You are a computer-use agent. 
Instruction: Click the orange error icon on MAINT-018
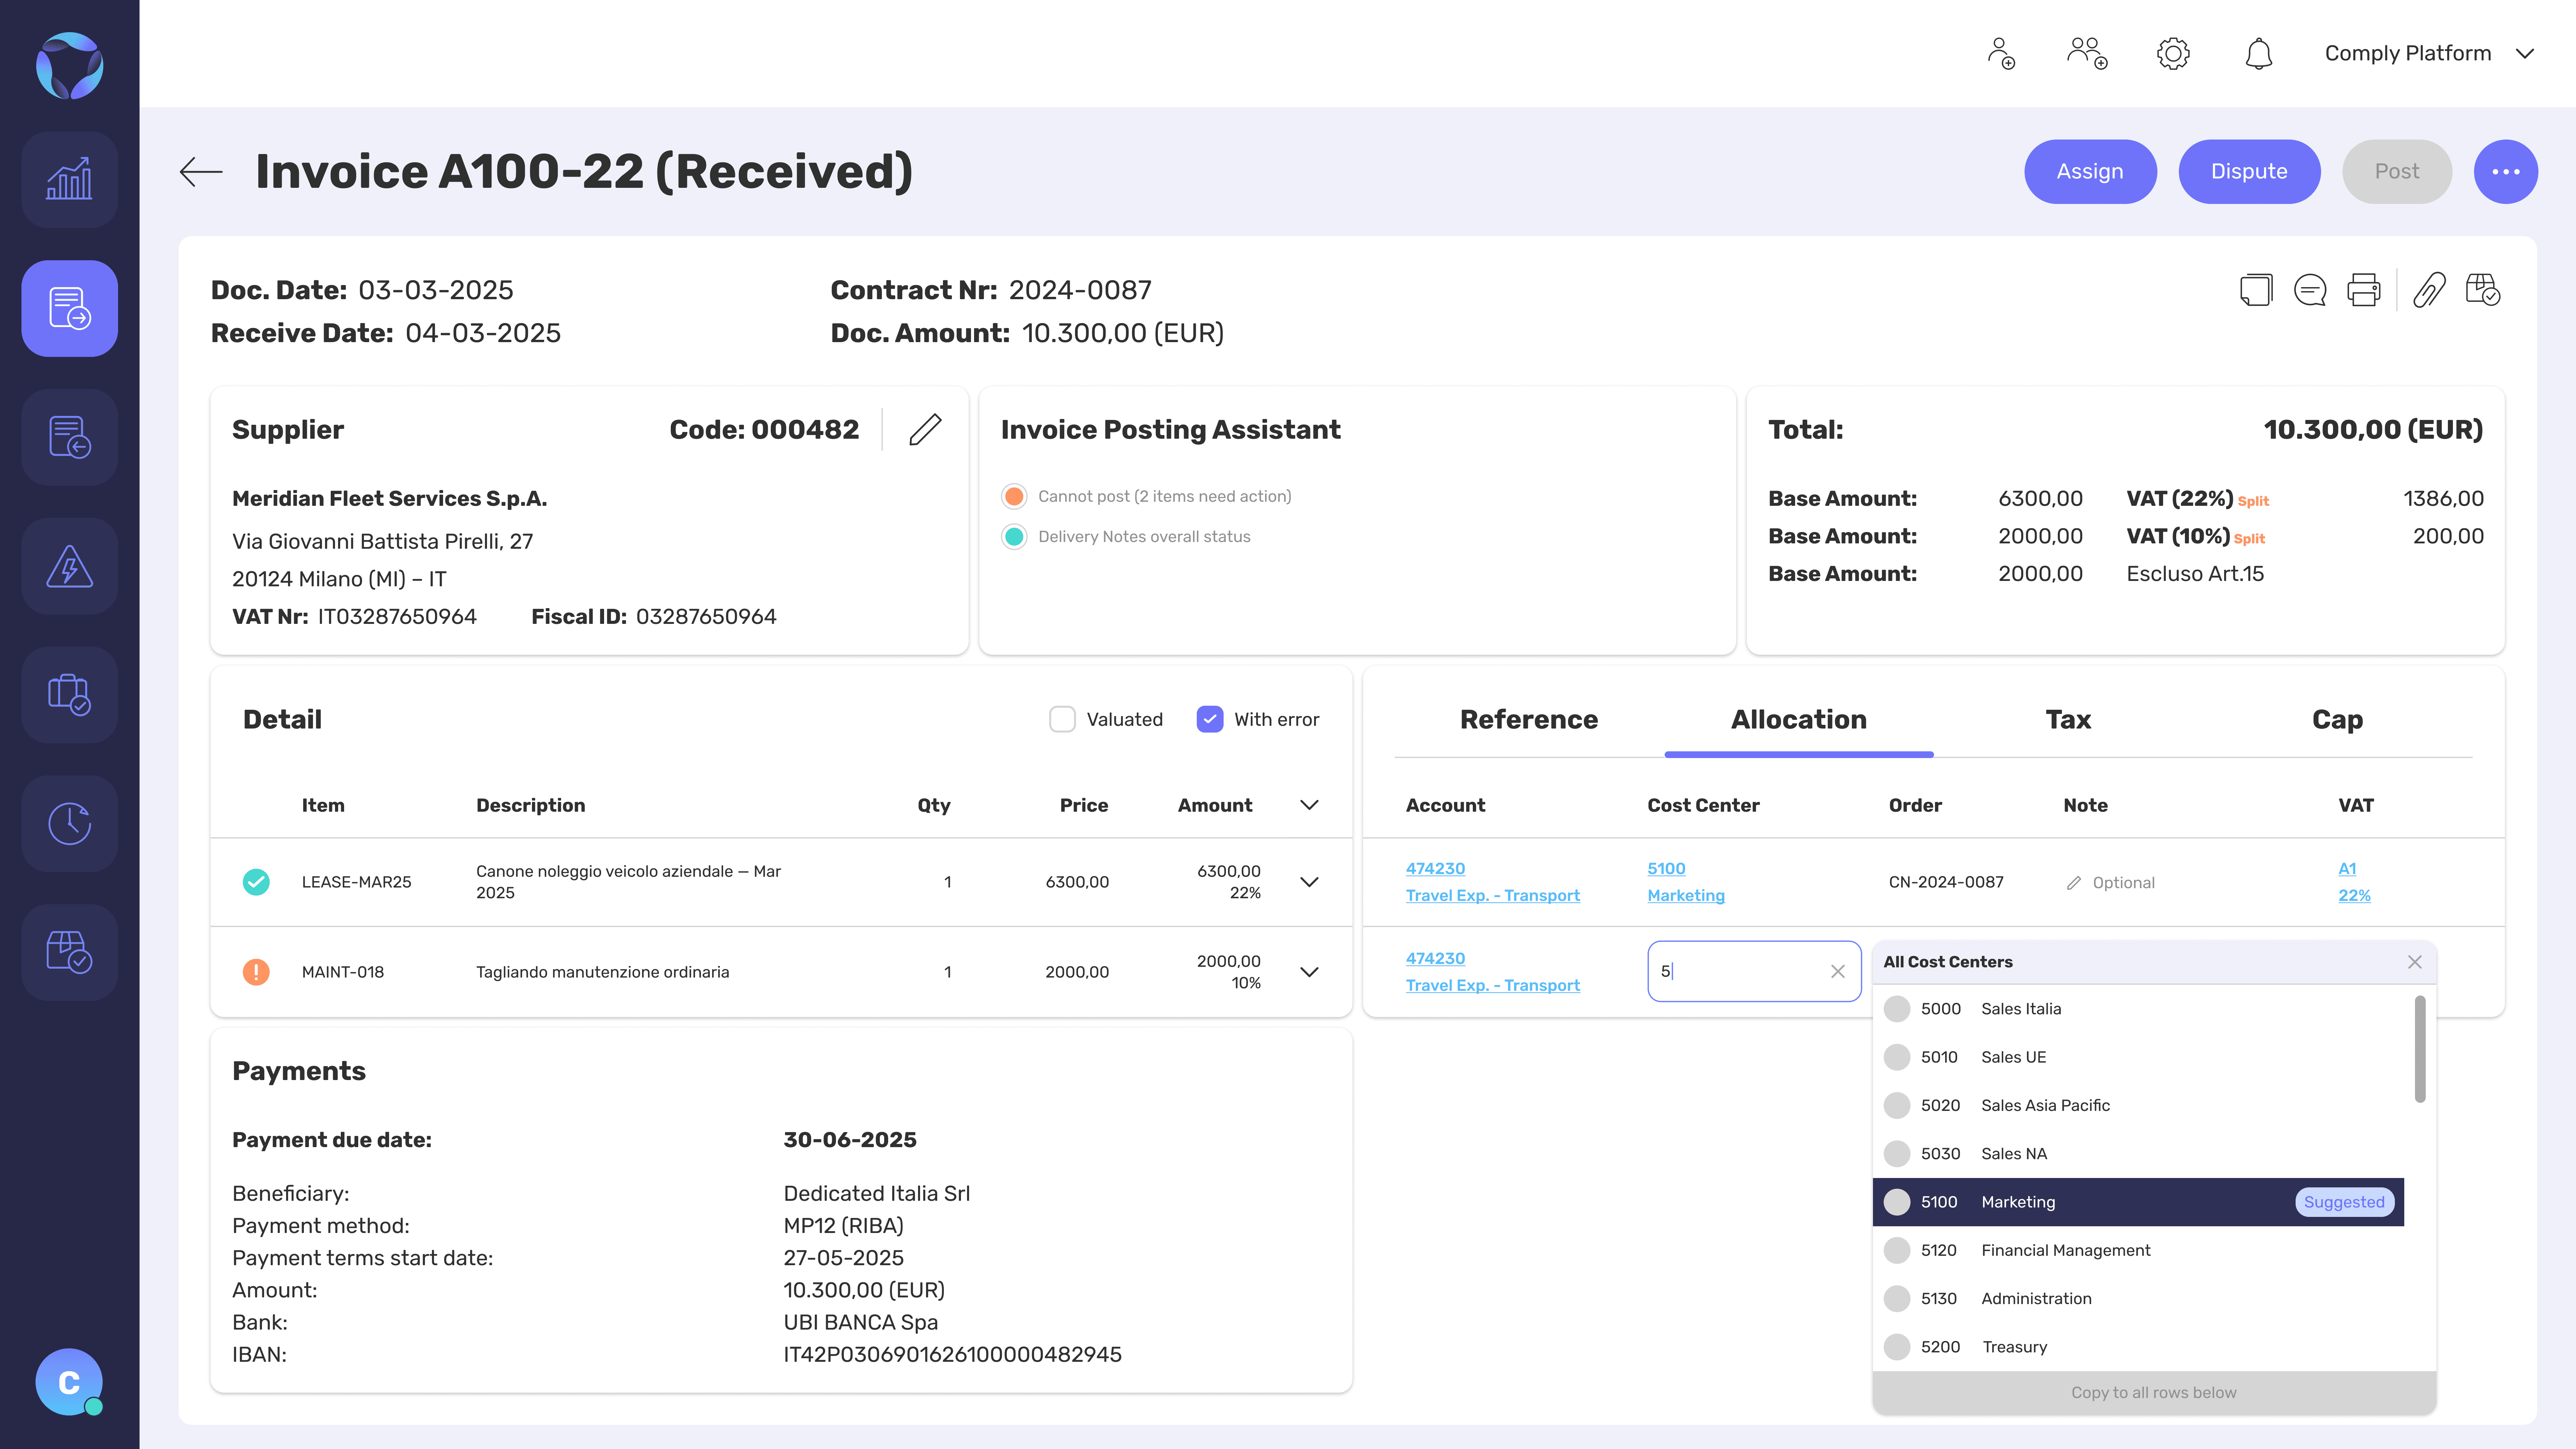[x=256, y=972]
